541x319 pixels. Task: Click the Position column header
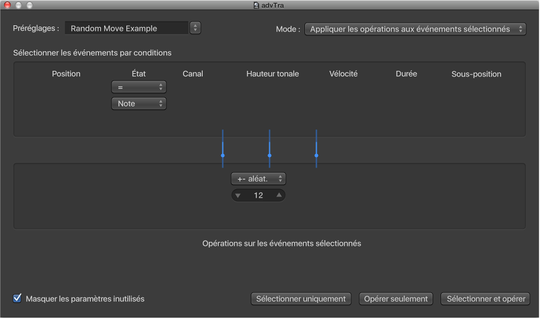click(x=67, y=74)
